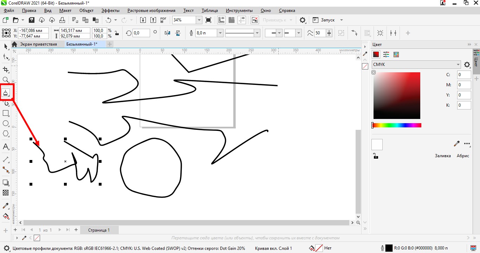Viewport: 480px width, 253px height.
Task: Click the Заливка fill button
Action: [442, 156]
